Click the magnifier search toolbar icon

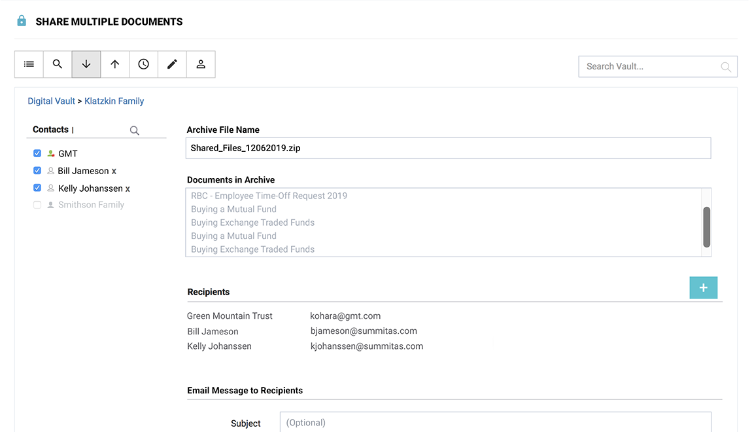point(58,64)
